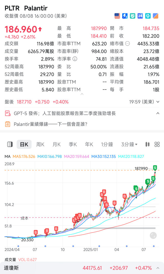Tap the 成本 cost line label
The image size is (164, 274).
pyautogui.click(x=24, y=218)
